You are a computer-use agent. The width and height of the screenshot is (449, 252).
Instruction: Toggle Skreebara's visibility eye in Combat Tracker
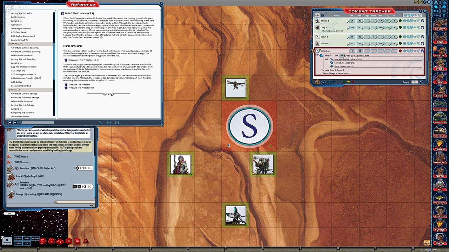tap(317, 55)
